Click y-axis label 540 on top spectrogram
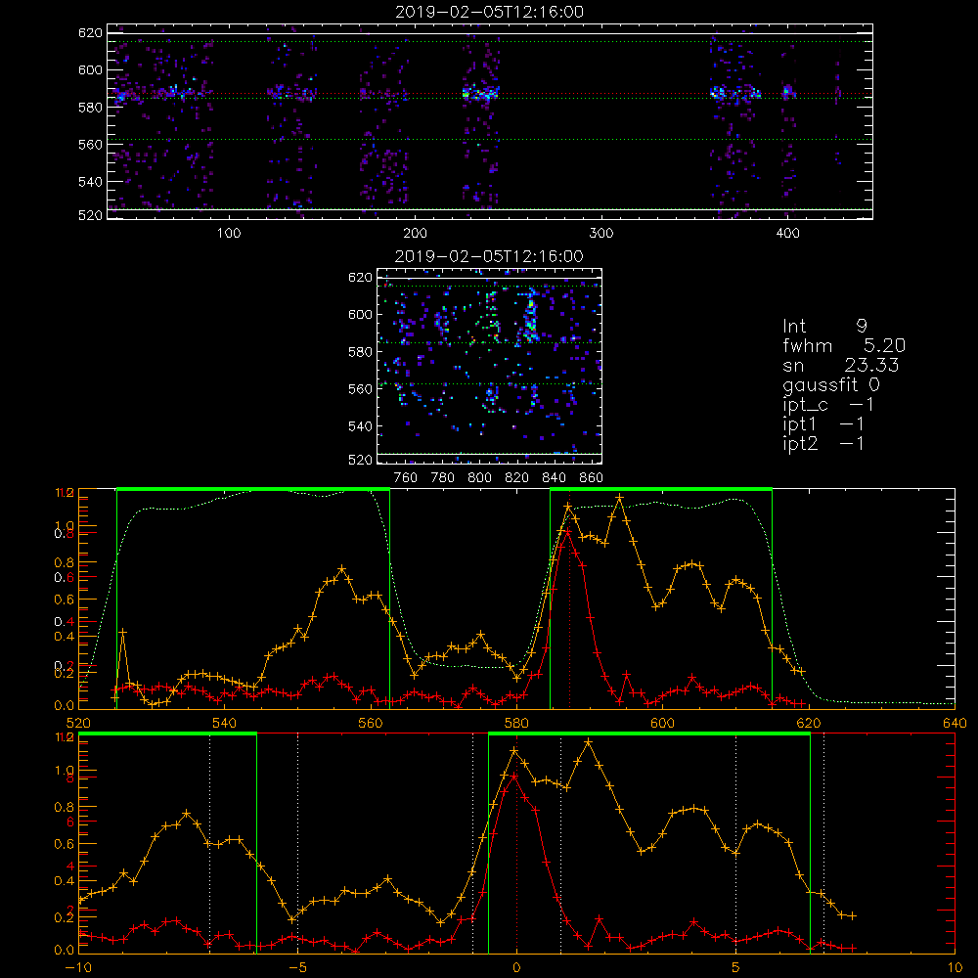978x978 pixels. click(x=90, y=182)
